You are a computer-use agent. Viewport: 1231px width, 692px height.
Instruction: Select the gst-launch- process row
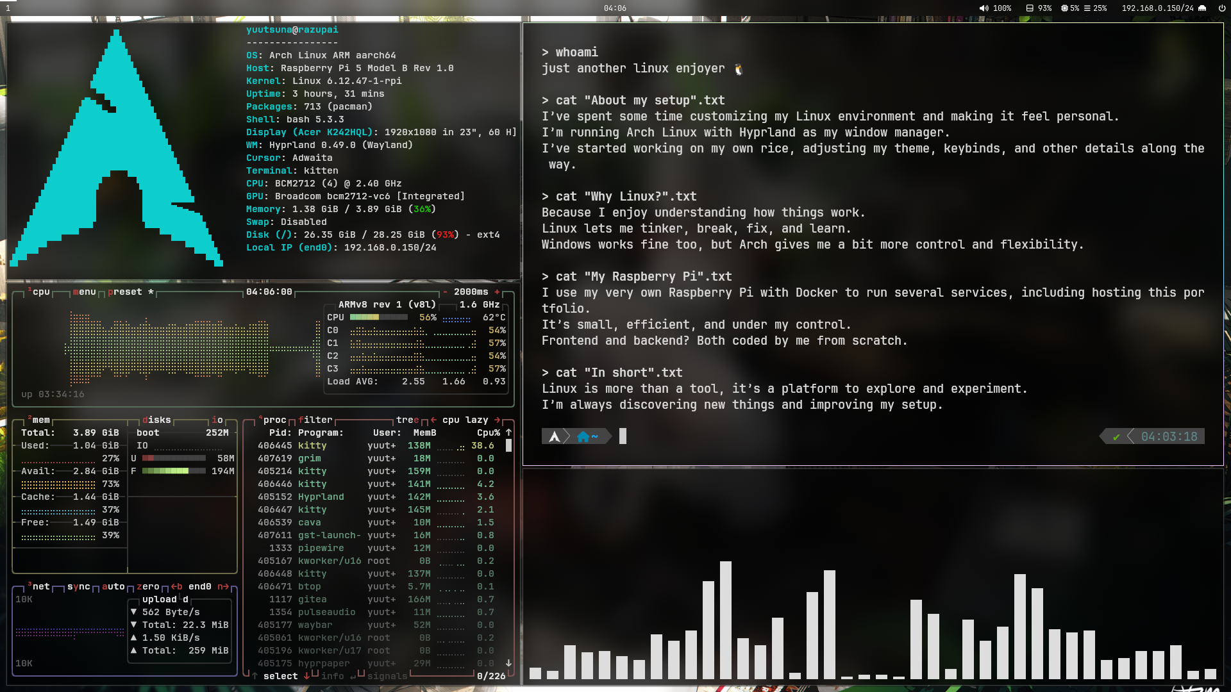(376, 536)
